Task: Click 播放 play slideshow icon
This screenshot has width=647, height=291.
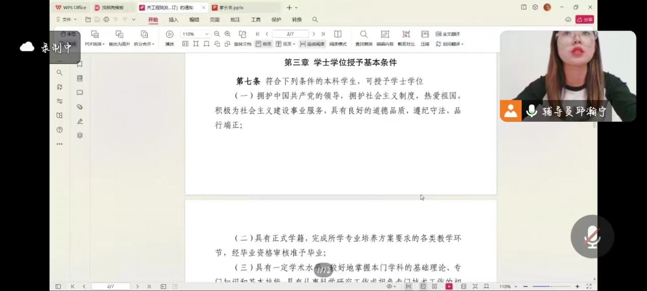Action: click(170, 38)
